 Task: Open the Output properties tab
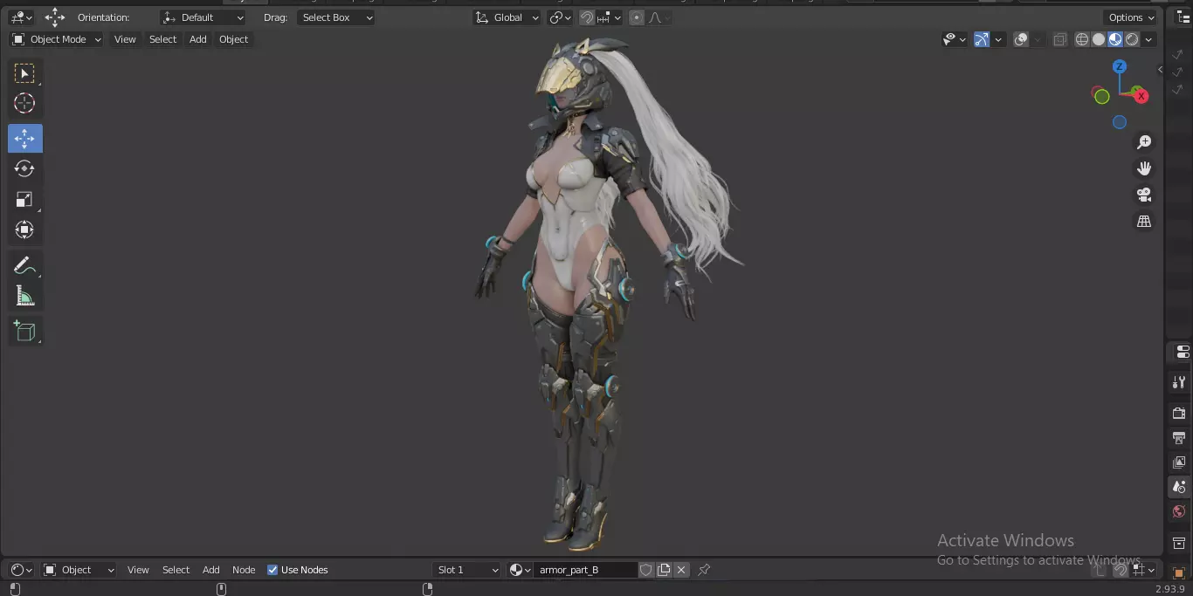(x=1179, y=437)
